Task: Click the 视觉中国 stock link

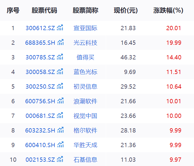Action: pyautogui.click(x=85, y=116)
